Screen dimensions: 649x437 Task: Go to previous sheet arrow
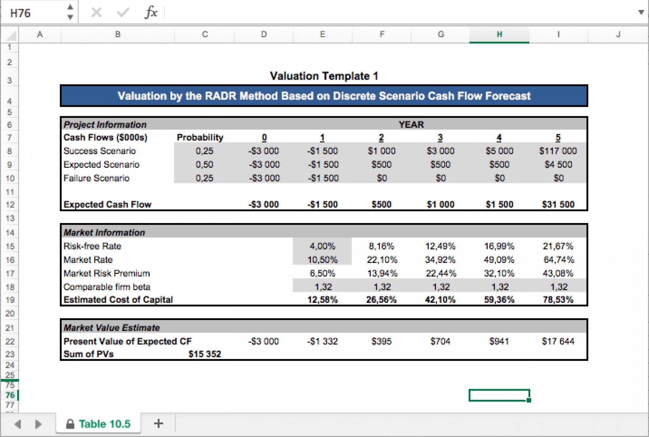(x=18, y=424)
